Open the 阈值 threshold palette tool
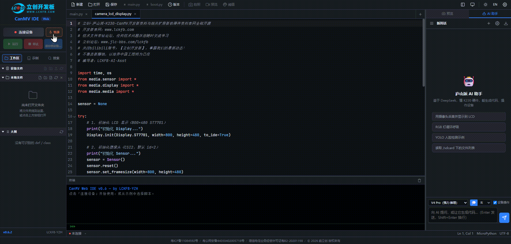 (x=229, y=5)
